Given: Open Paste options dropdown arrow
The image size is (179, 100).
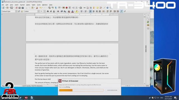Looking at the screenshot, I should coord(34,8).
